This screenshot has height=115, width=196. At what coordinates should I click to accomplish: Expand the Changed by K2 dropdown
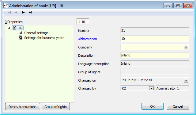[151, 88]
